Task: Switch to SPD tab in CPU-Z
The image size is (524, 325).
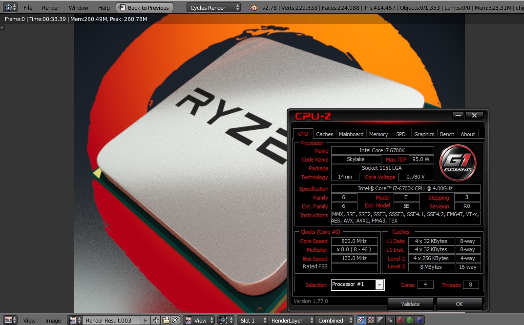Action: tap(400, 134)
